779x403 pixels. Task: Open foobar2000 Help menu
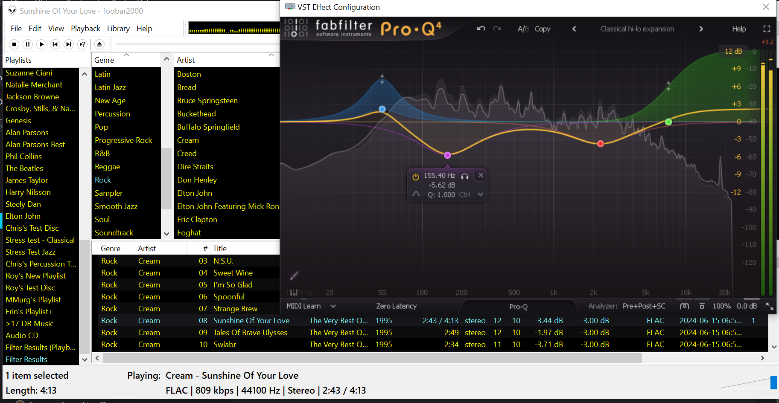[144, 29]
